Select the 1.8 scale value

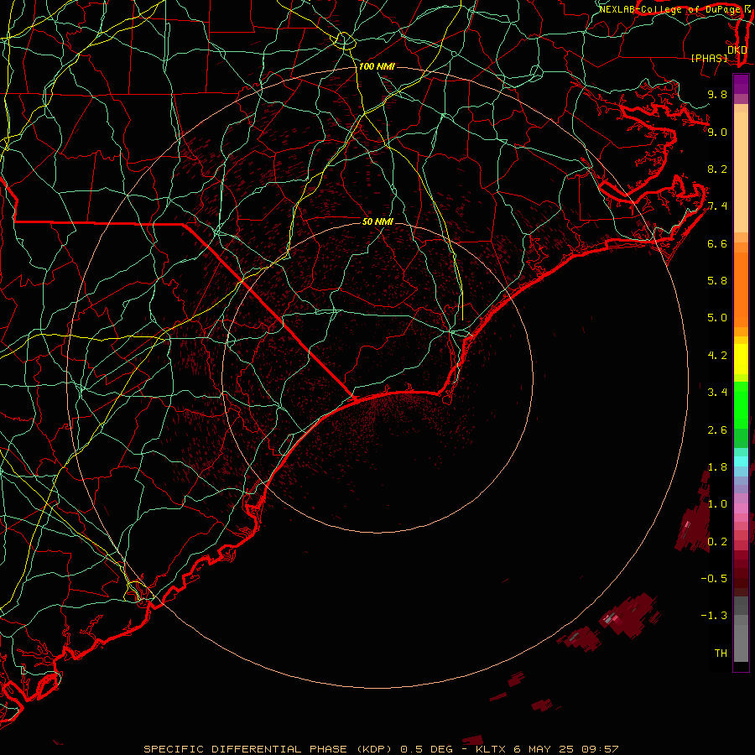click(717, 467)
